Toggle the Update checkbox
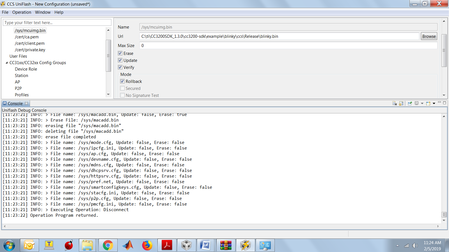Screen dimensions: 449x252 click(x=120, y=60)
